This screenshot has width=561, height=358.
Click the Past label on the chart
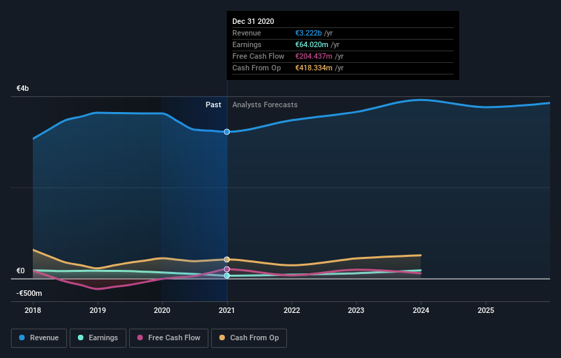pos(213,105)
